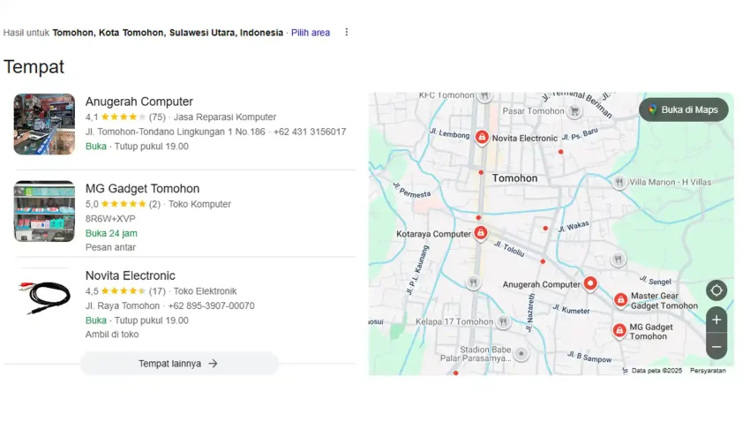The width and height of the screenshot is (750, 422).
Task: Click the Tempat heading
Action: click(34, 67)
